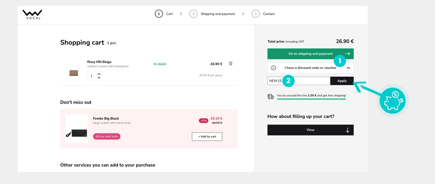The height and width of the screenshot is (184, 435).
Task: Click the free shipping truck icon
Action: [270, 97]
